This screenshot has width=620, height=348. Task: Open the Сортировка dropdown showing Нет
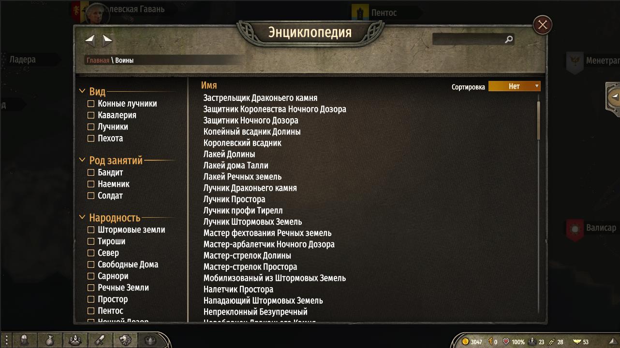[514, 86]
